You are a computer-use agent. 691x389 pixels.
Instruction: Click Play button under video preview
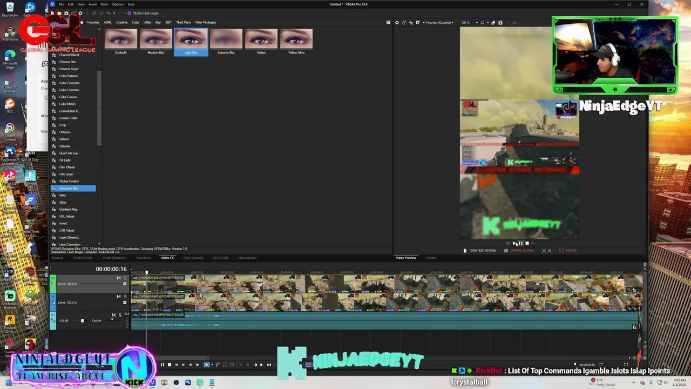[x=514, y=243]
